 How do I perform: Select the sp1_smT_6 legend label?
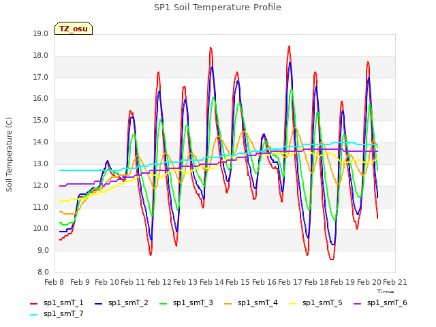point(387,302)
